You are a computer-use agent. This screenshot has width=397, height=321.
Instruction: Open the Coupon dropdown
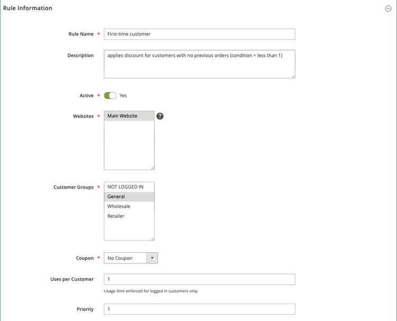tap(131, 258)
